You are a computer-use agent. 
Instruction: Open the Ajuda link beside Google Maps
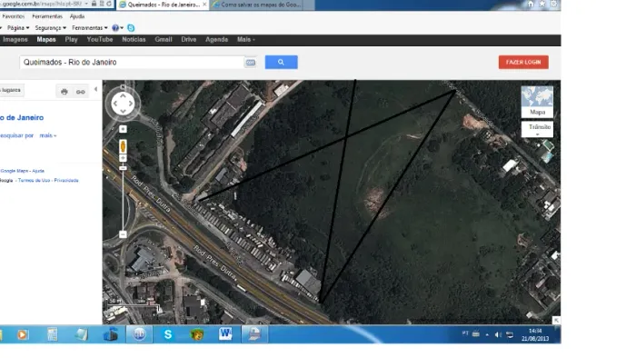click(x=38, y=171)
